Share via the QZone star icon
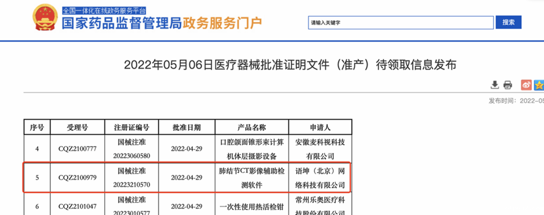 (x=538, y=85)
